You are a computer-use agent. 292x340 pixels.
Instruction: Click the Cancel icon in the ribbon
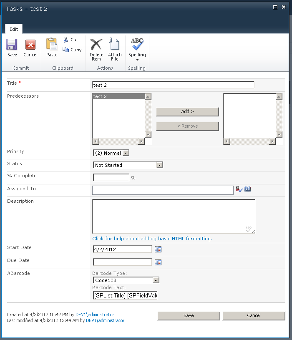tap(30, 45)
